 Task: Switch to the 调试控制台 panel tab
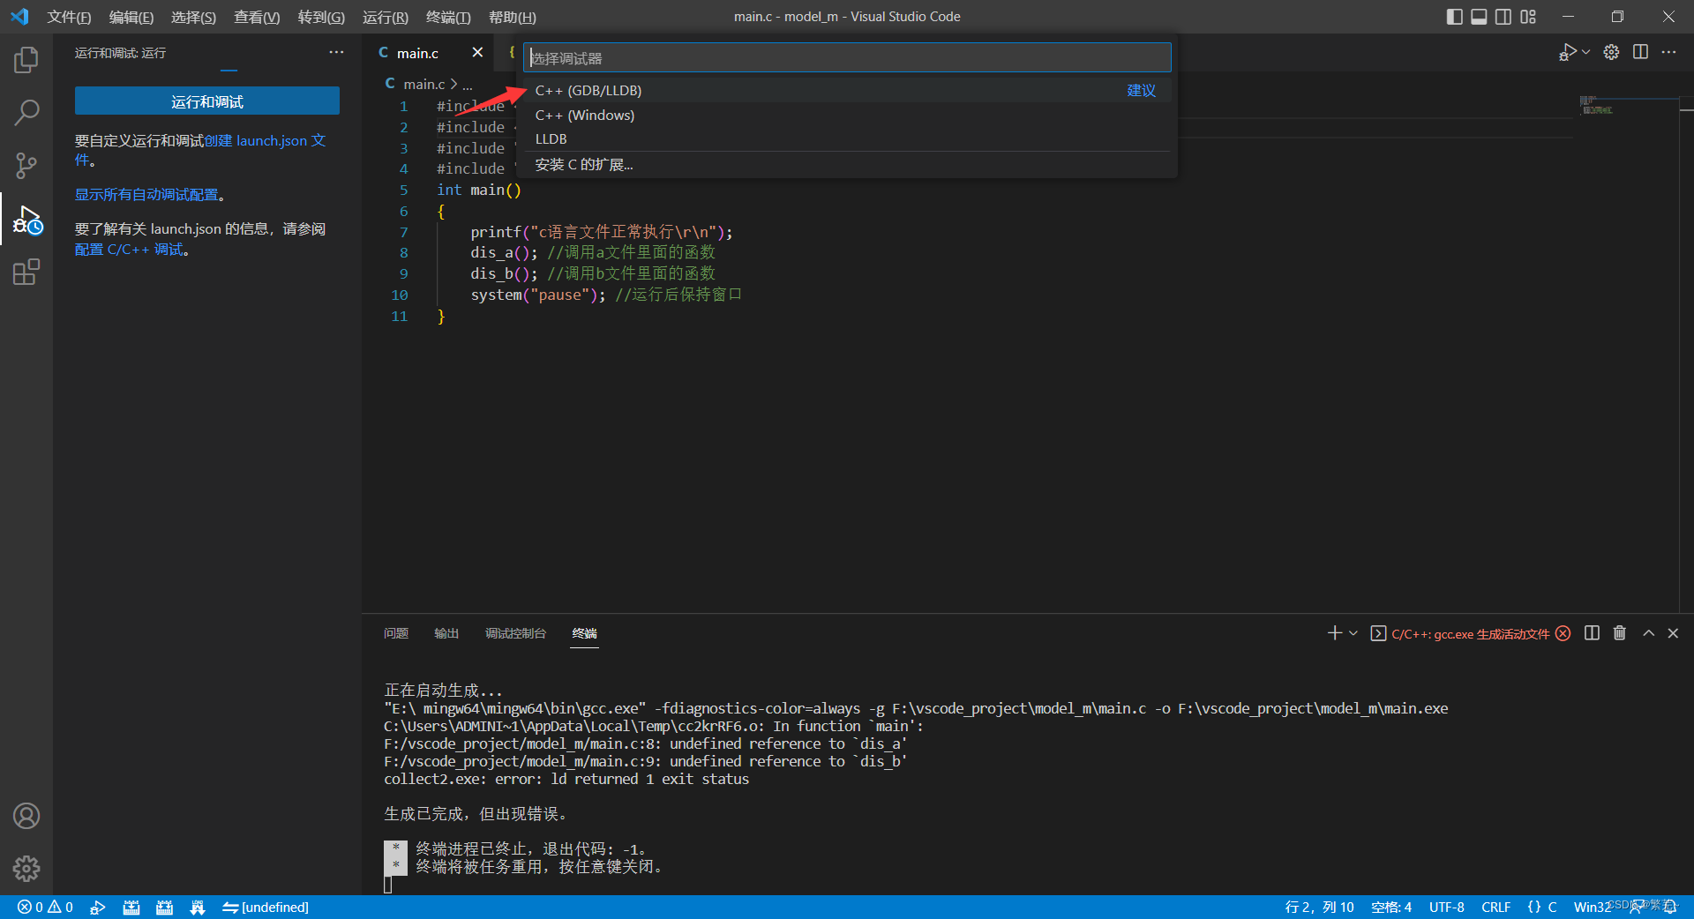pos(515,633)
